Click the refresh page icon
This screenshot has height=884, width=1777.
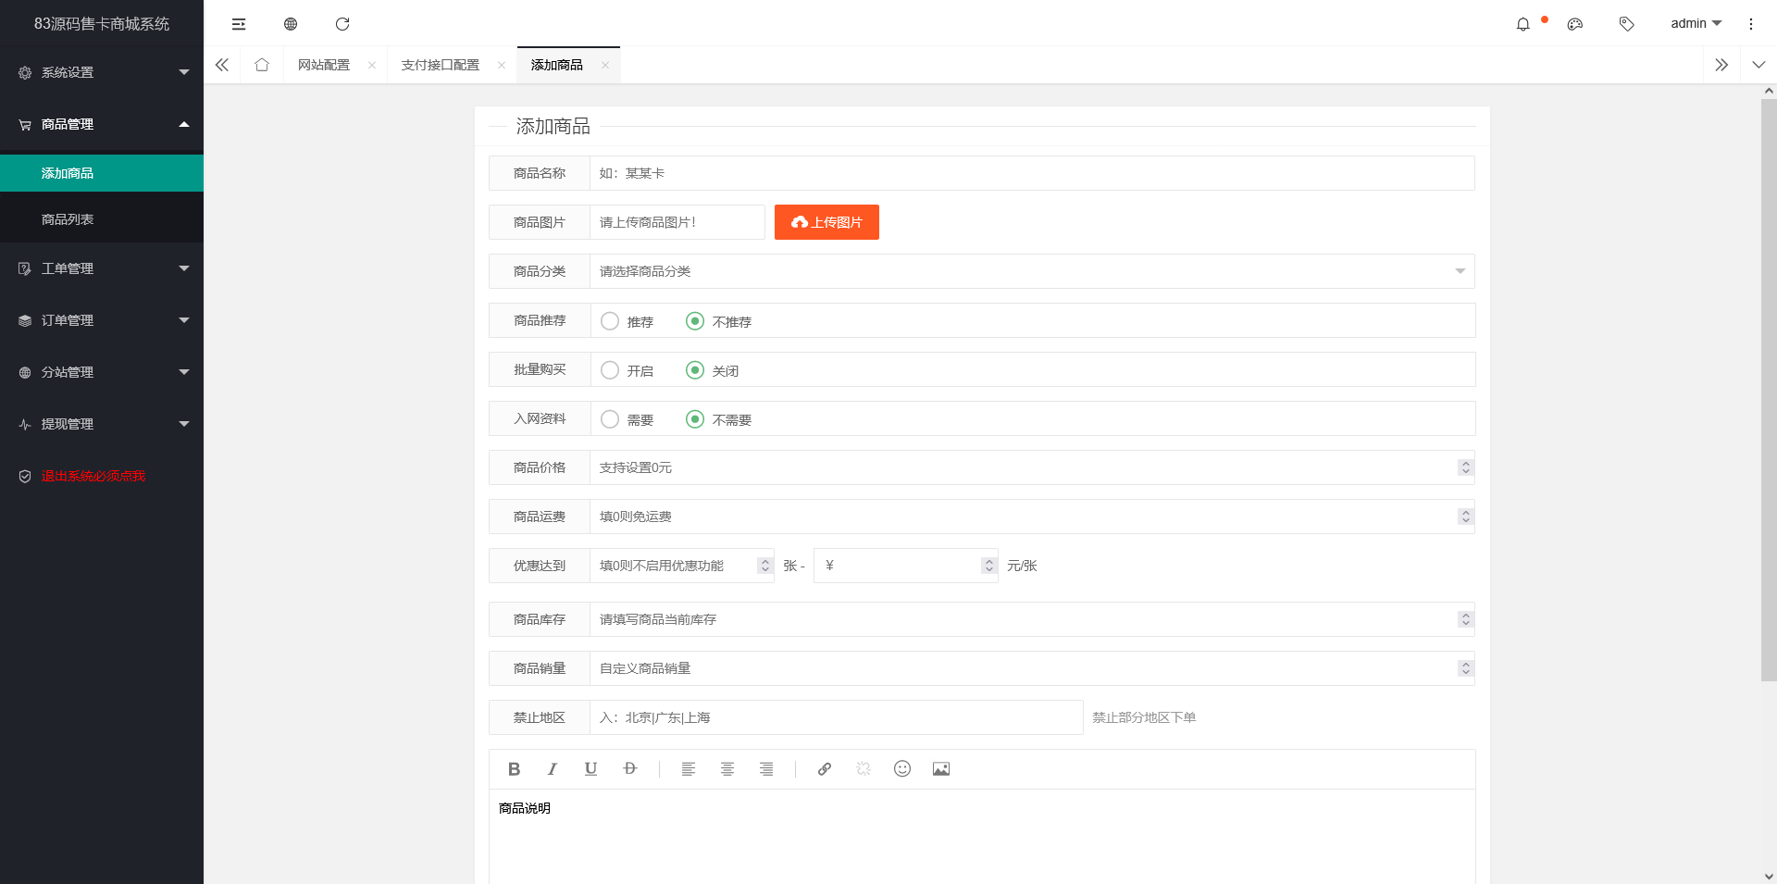342,24
